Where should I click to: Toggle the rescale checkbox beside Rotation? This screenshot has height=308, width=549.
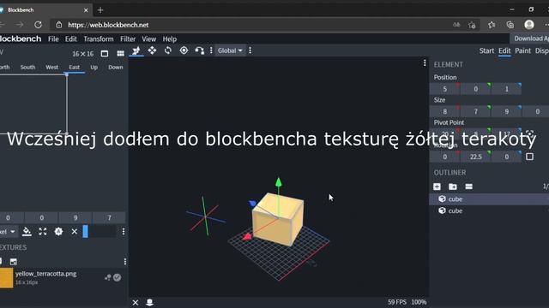click(529, 157)
